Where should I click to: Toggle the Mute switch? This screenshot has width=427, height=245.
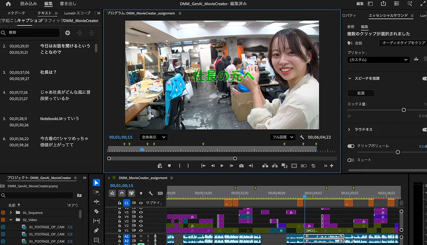click(x=351, y=160)
